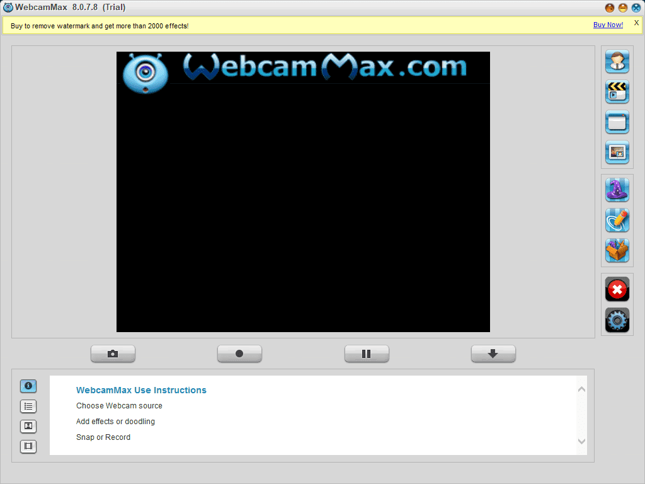Select the screen window source icon

(617, 122)
